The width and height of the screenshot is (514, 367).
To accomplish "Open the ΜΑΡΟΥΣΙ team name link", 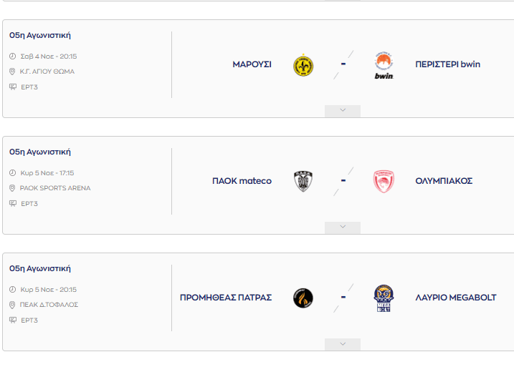I will coord(252,64).
